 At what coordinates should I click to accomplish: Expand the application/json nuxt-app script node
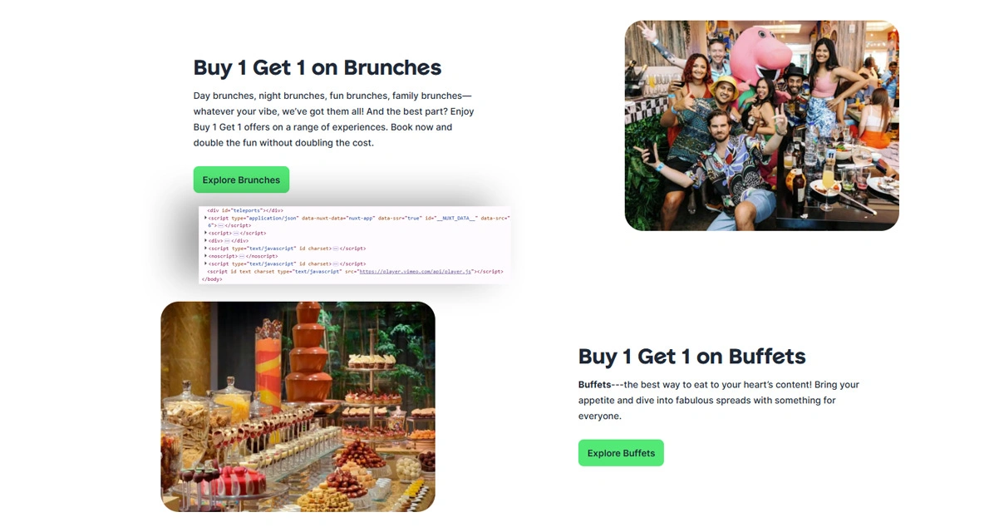click(x=205, y=218)
